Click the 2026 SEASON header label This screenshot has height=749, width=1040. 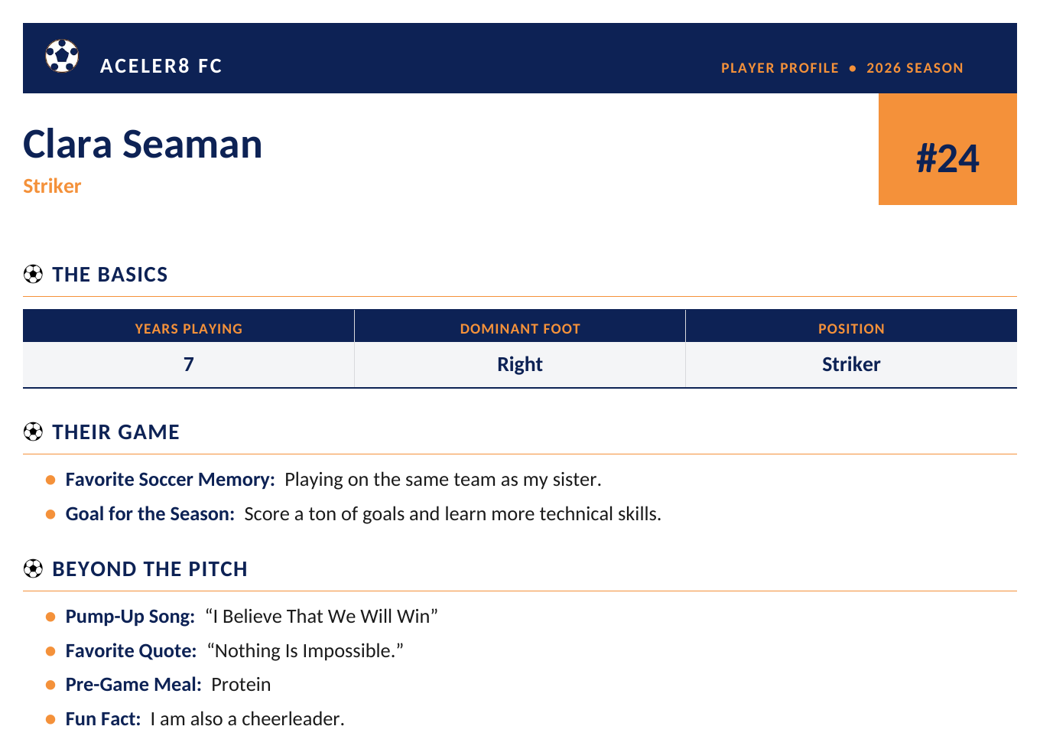[x=915, y=68]
